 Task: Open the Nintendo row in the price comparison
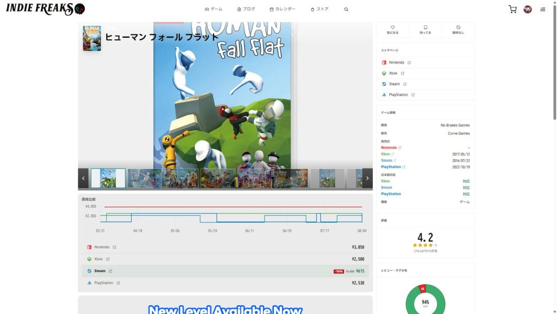tap(225, 247)
